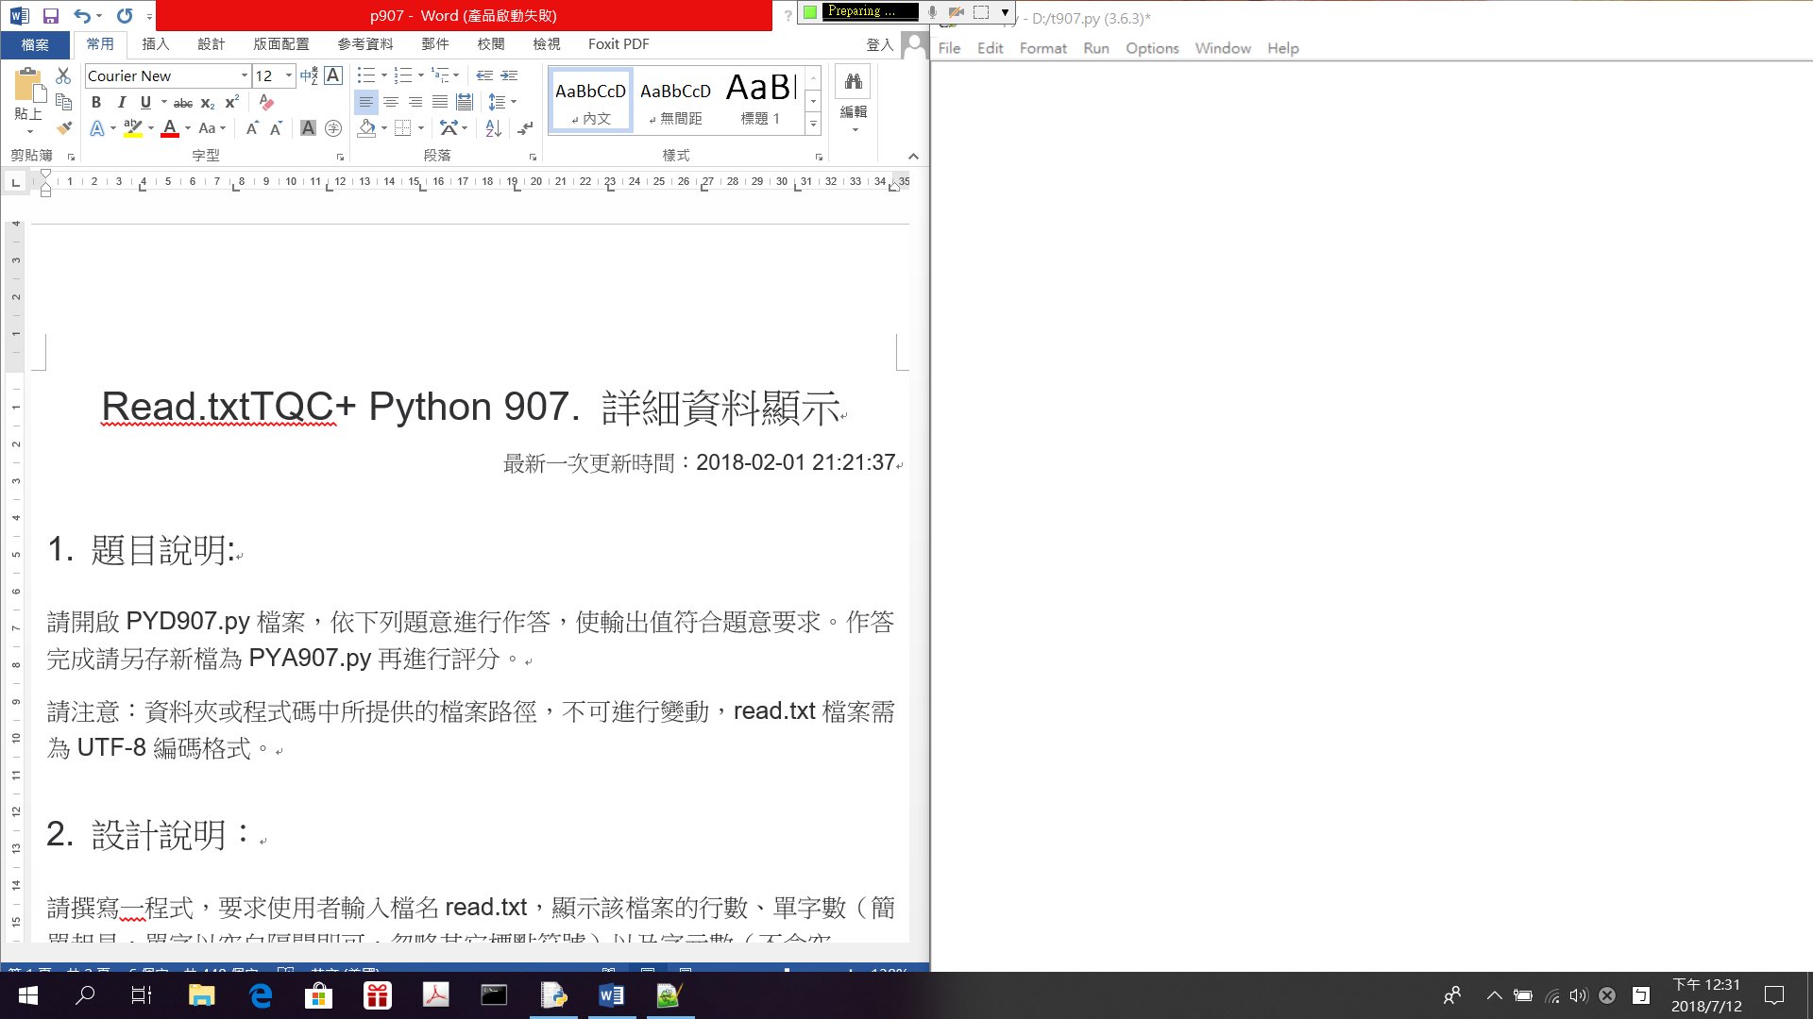Click the Save icon in Word's quick access toolbar

pyautogui.click(x=51, y=16)
